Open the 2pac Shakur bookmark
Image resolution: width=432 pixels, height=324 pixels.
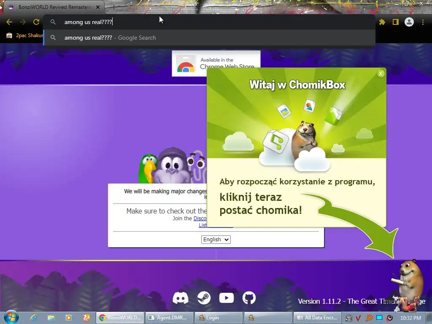pos(25,35)
